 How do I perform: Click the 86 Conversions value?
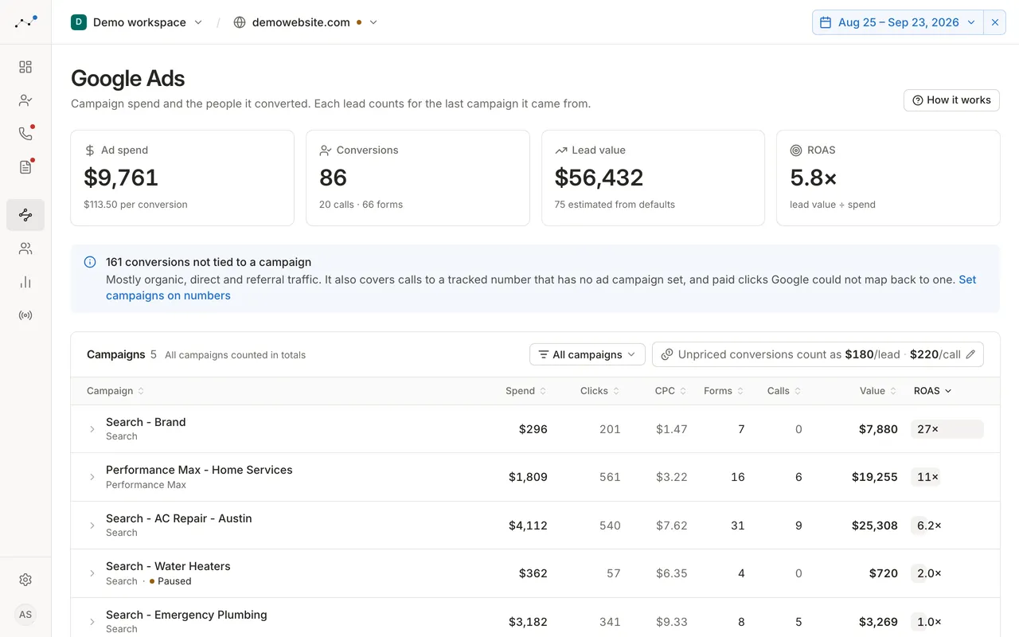(x=334, y=178)
